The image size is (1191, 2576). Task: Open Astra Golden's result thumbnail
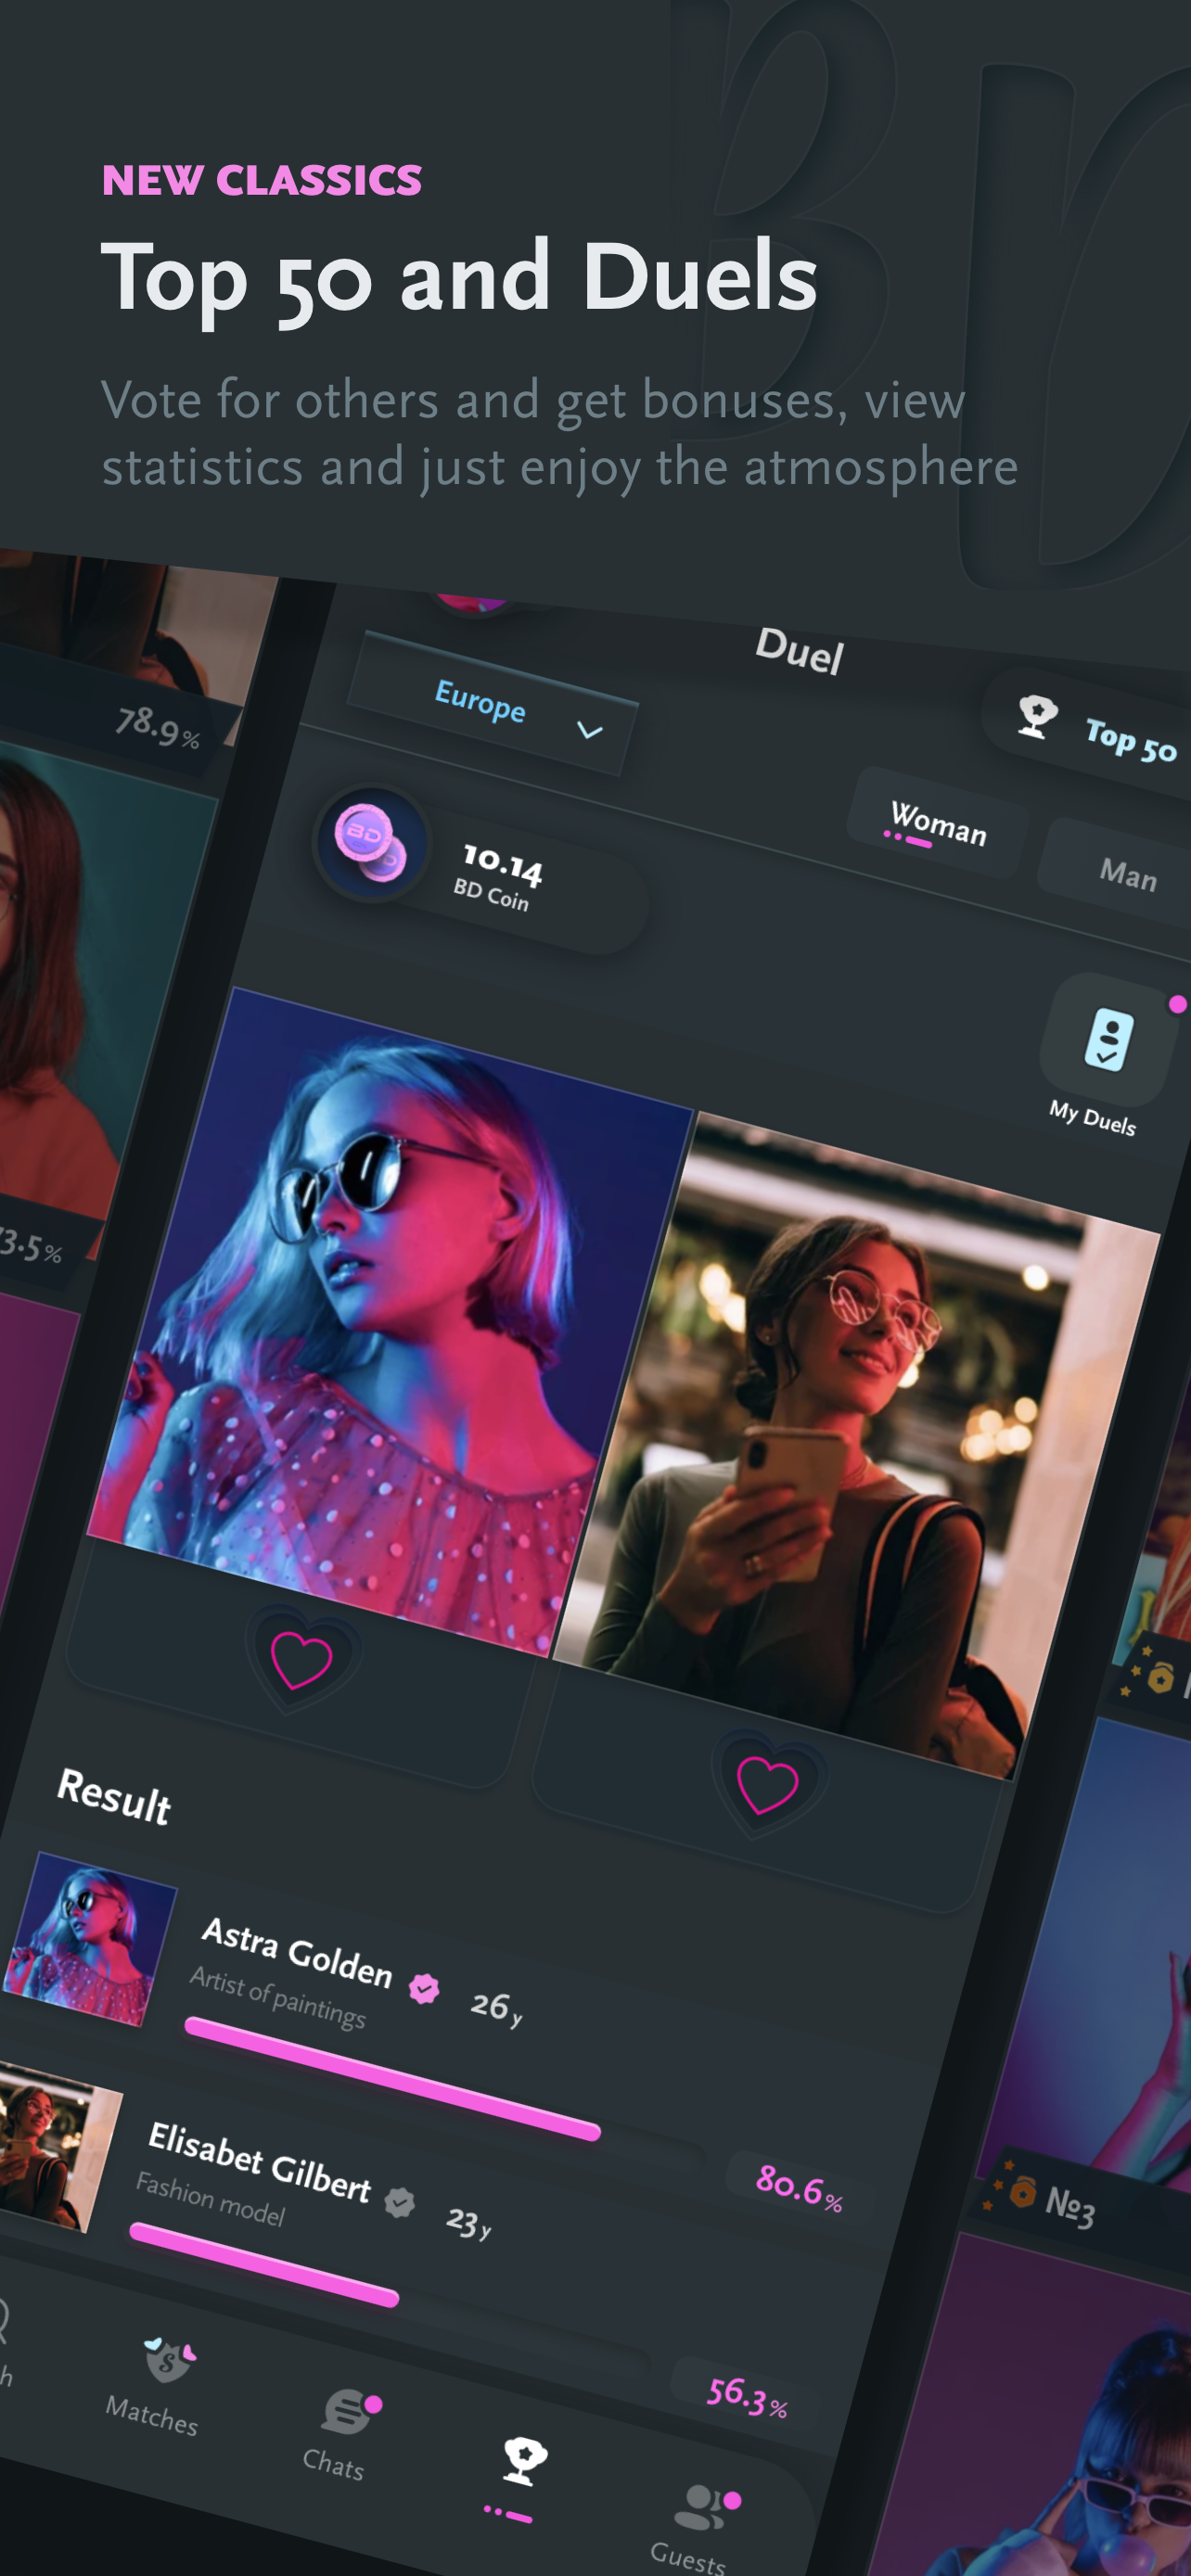[x=89, y=1937]
